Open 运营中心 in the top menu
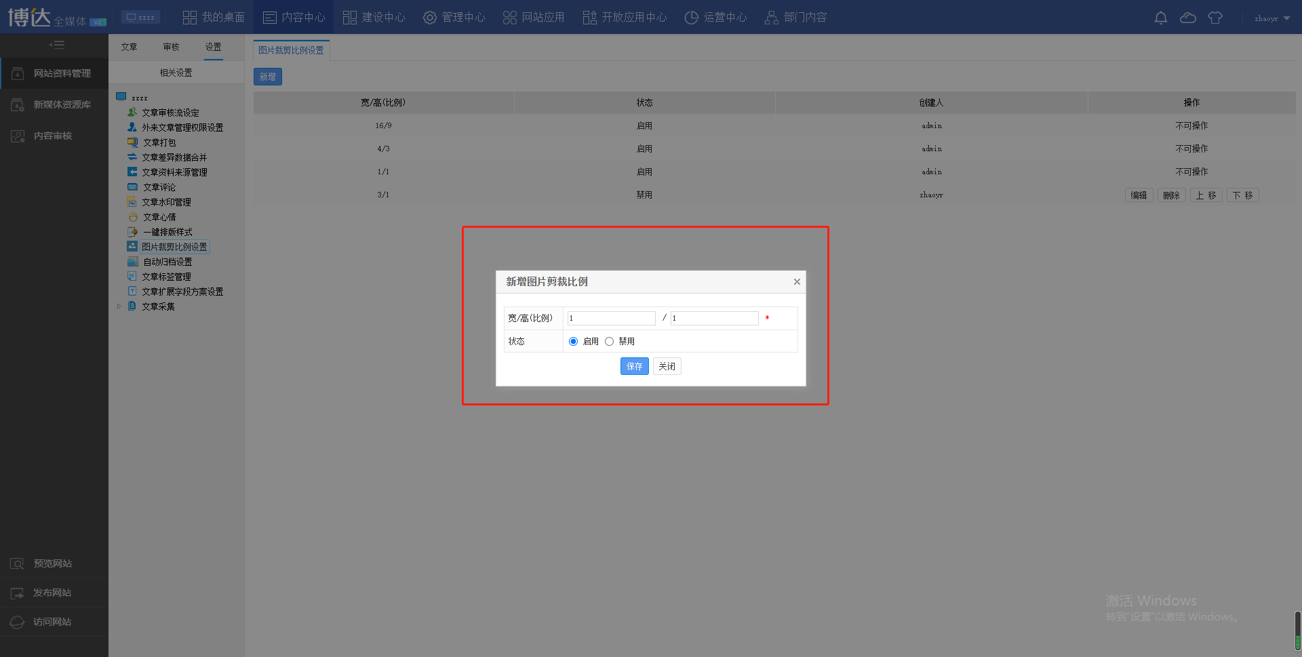This screenshot has width=1302, height=657. click(x=715, y=17)
